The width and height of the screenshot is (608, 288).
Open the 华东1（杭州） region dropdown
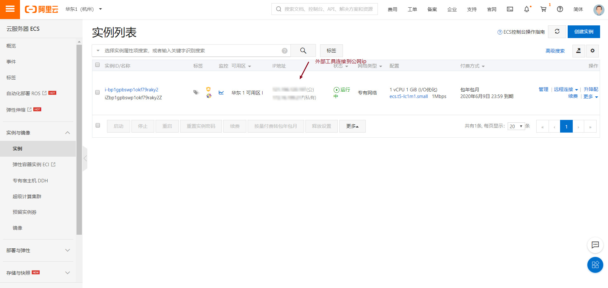84,9
